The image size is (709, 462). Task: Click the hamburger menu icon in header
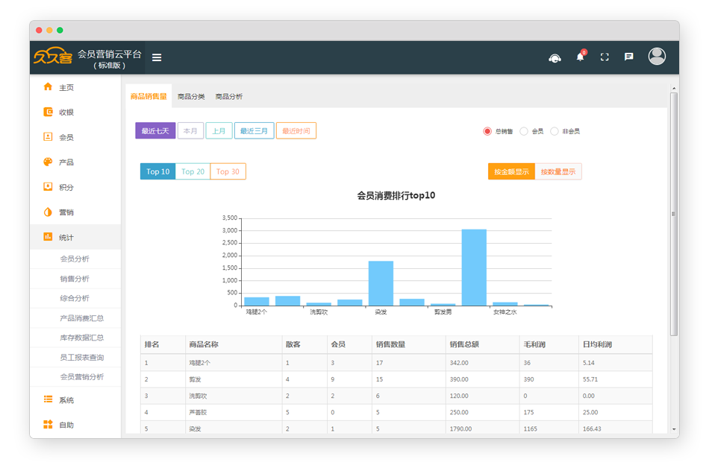[157, 57]
